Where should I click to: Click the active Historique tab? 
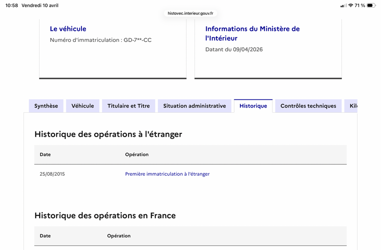253,106
